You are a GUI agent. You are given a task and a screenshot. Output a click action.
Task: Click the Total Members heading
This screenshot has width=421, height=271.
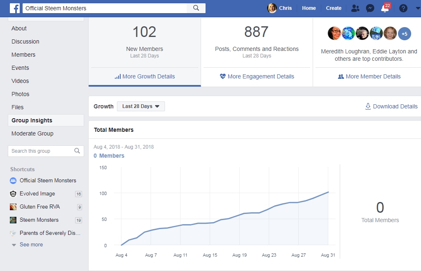pyautogui.click(x=114, y=130)
